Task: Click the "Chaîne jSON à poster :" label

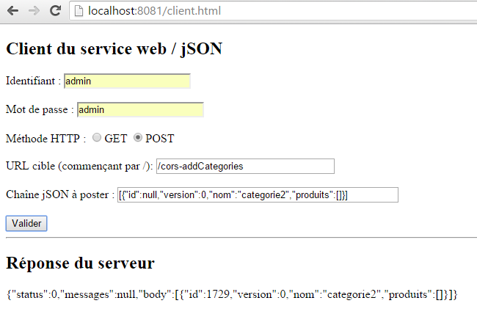Action: tap(60, 194)
